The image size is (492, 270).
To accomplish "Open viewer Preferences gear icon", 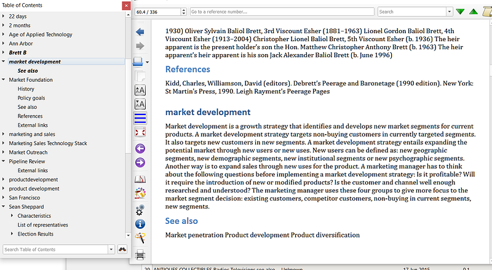I will (x=140, y=209).
